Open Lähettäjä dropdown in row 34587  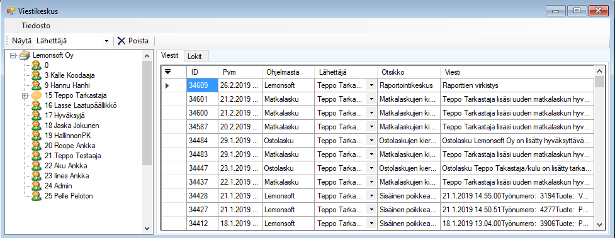(x=371, y=127)
